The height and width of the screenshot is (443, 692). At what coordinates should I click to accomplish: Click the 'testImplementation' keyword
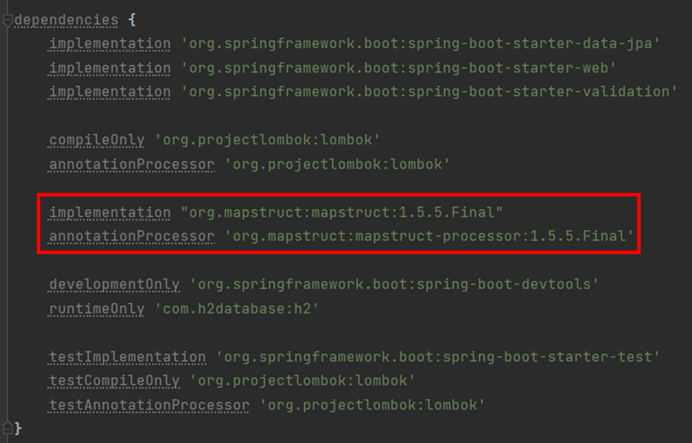pos(128,358)
